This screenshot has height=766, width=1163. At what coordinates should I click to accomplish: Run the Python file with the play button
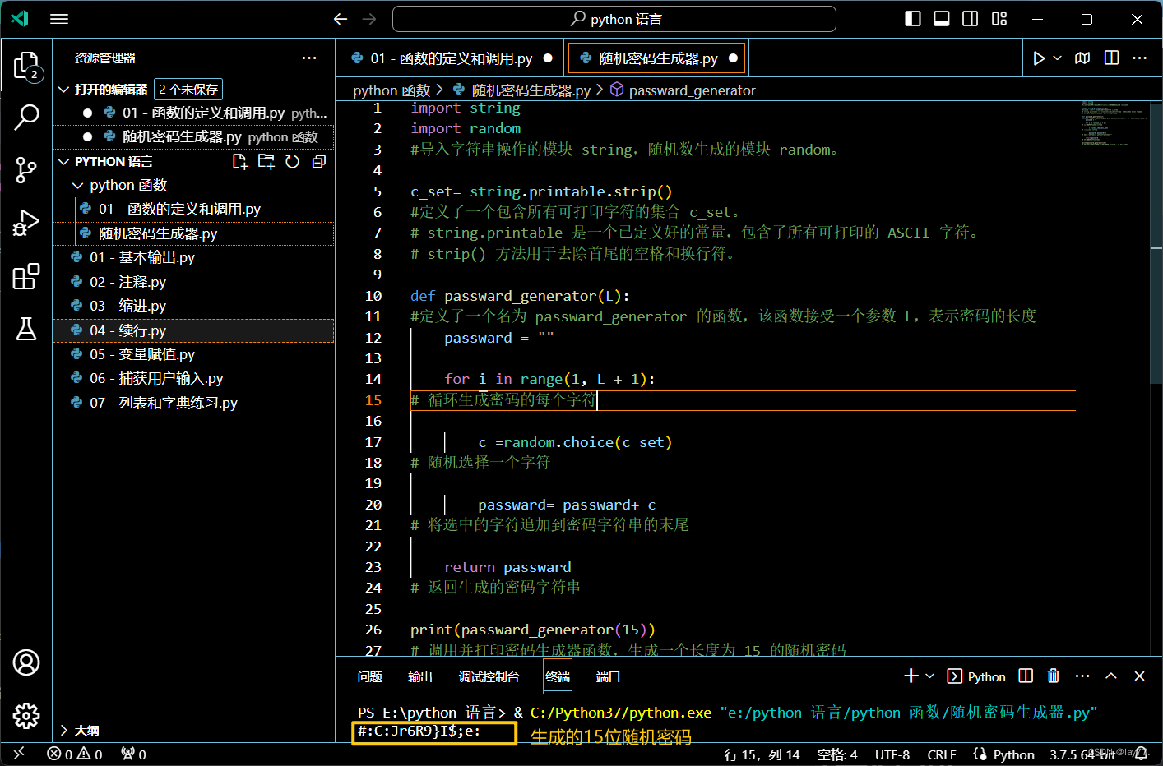[x=1038, y=58]
